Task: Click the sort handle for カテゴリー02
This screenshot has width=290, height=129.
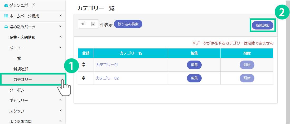Action: [x=84, y=78]
